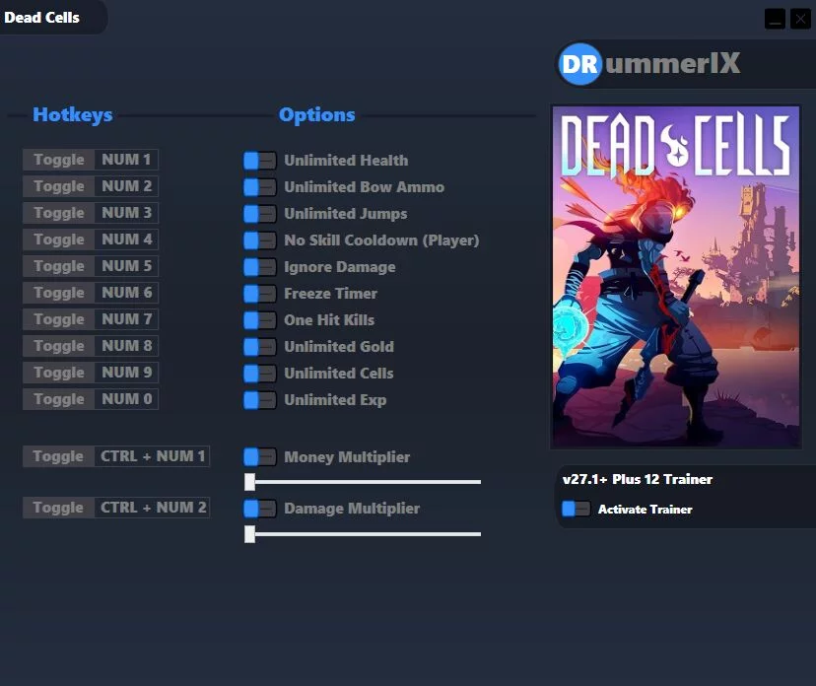Viewport: 816px width, 686px height.
Task: Enable the Unlimited Health toggle
Action: coord(260,161)
